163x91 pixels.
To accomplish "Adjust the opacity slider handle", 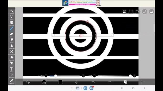I will click(x=130, y=76).
